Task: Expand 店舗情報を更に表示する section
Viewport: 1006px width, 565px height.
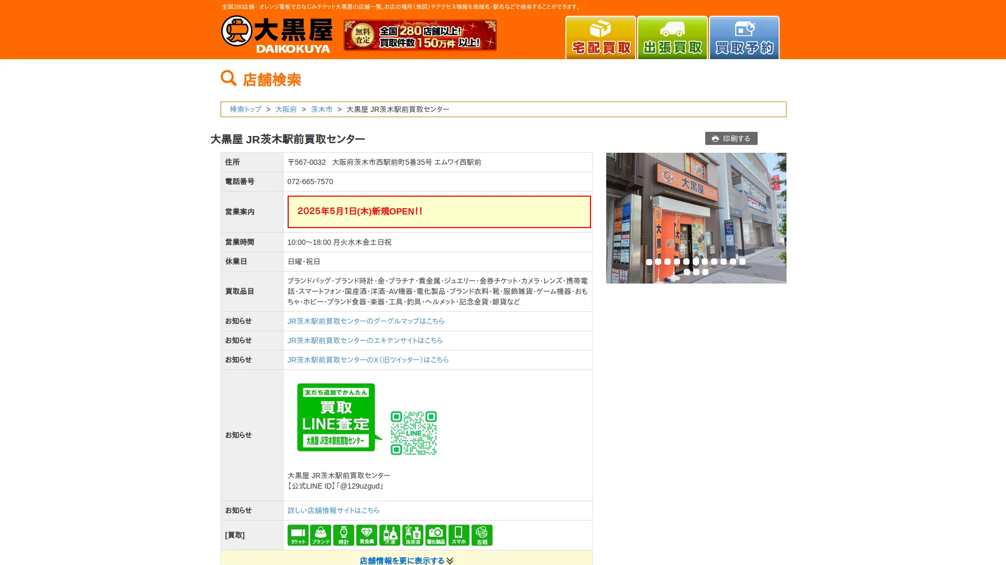Action: [407, 560]
